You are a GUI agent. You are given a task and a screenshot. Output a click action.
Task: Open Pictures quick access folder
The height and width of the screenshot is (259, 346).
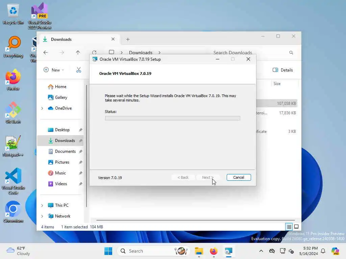62,162
